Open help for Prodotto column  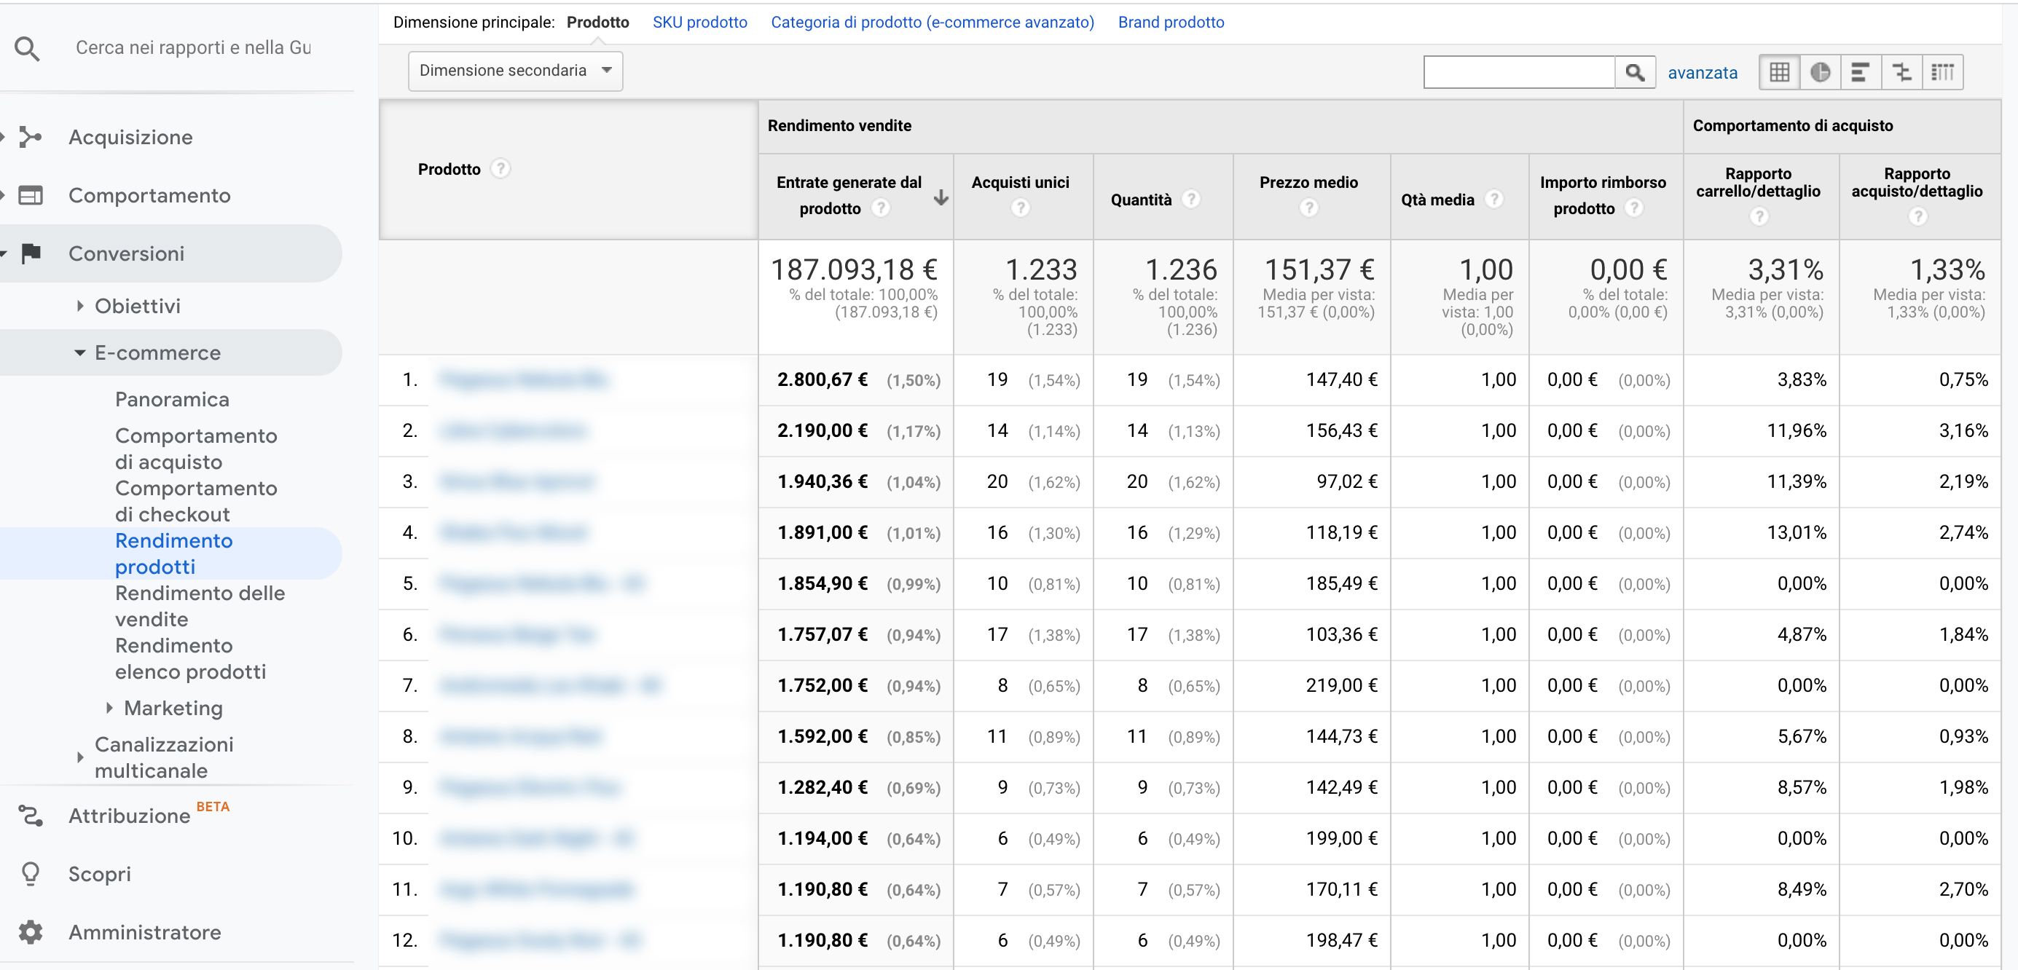click(500, 168)
